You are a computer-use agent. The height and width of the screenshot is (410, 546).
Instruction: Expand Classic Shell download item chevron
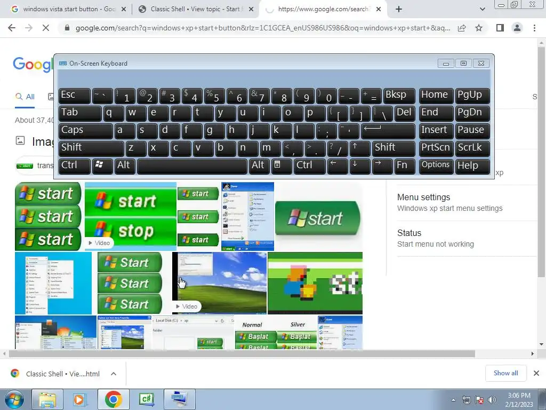pos(113,374)
